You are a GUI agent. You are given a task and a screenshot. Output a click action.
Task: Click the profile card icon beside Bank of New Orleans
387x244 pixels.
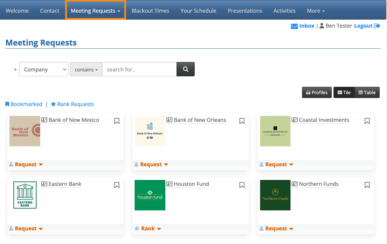click(x=170, y=120)
